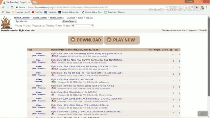Open Fight.Club.1999.720p.BluRay.x264.DTS-TLP link
Viewport: 210px width, 118px height.
click(74, 92)
